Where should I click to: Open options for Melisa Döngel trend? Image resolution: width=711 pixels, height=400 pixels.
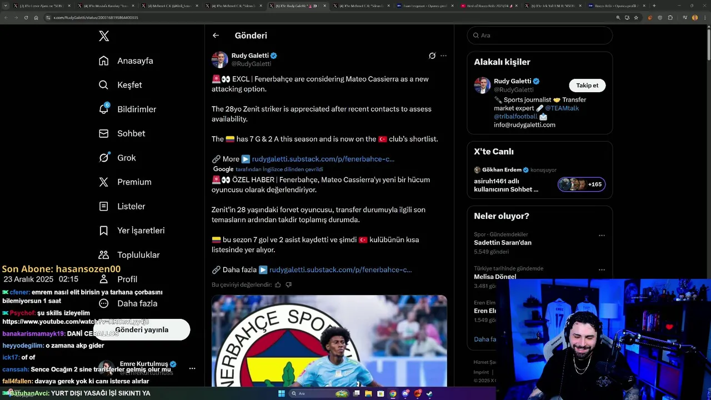(602, 270)
